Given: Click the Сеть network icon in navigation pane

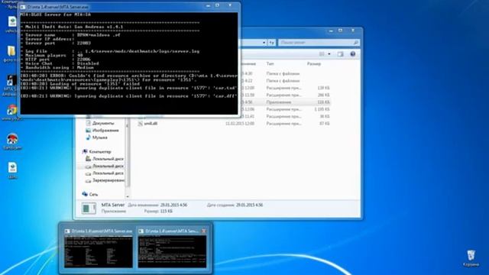Looking at the screenshot, I should click(x=85, y=194).
